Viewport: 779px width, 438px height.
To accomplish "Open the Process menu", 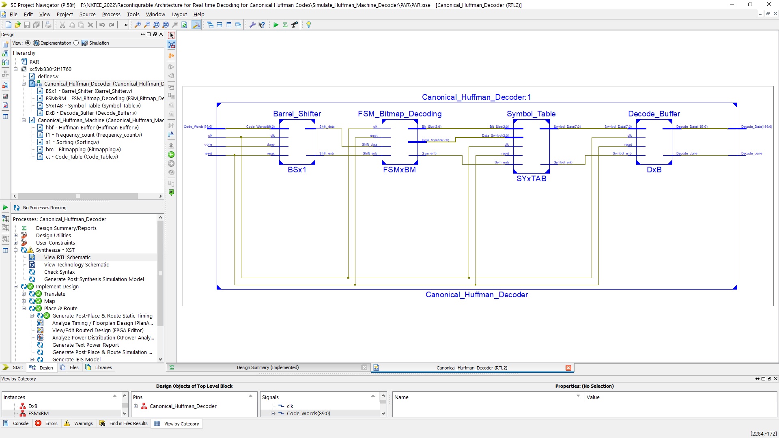I will (111, 14).
